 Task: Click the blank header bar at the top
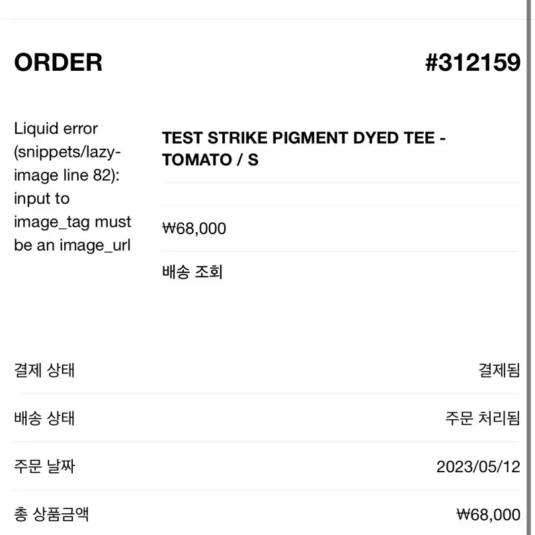pyautogui.click(x=263, y=9)
